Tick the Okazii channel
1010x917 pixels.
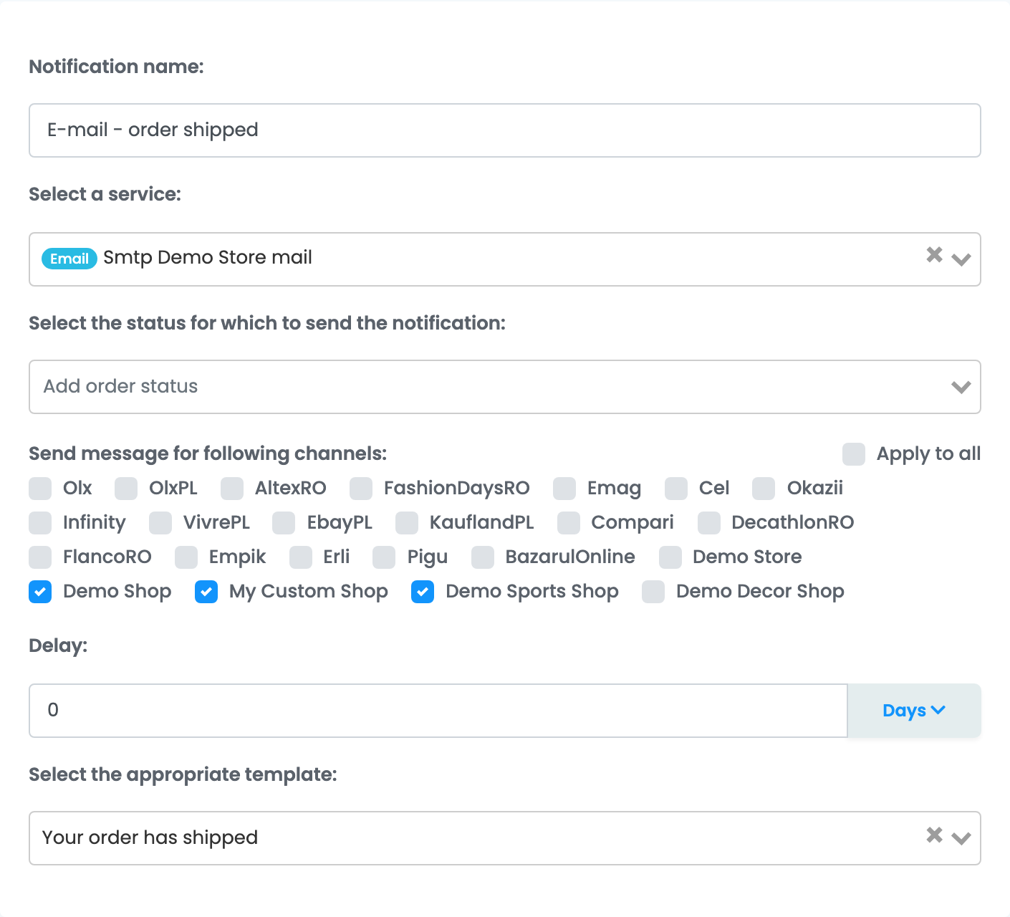pyautogui.click(x=764, y=489)
